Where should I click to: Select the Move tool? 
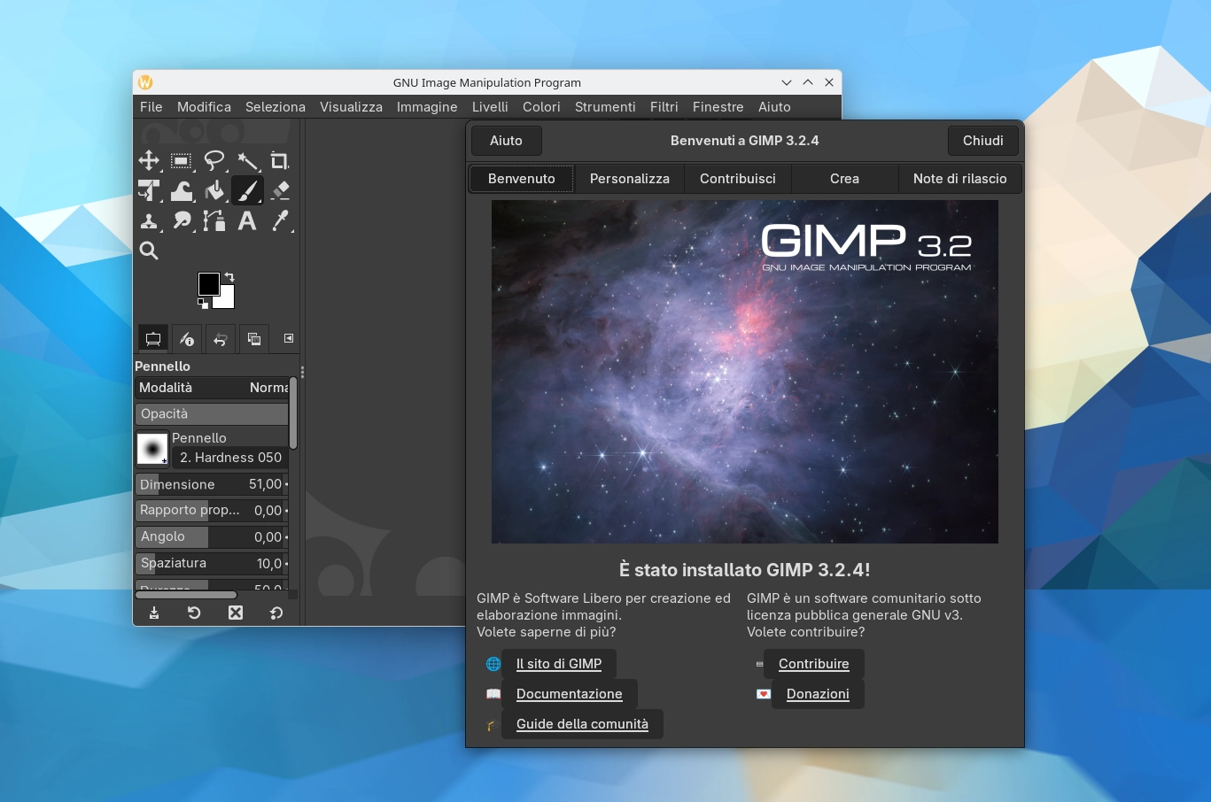pos(149,161)
